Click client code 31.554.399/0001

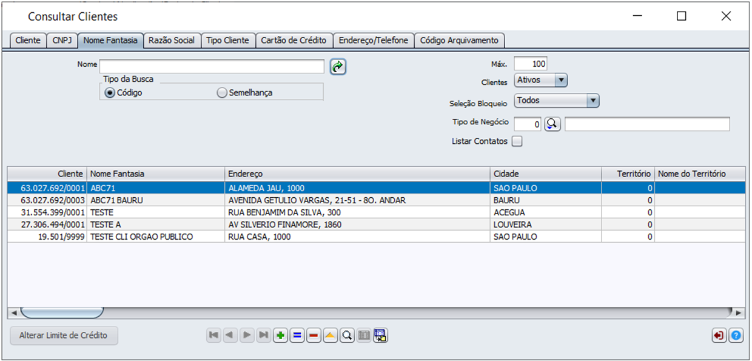(53, 212)
